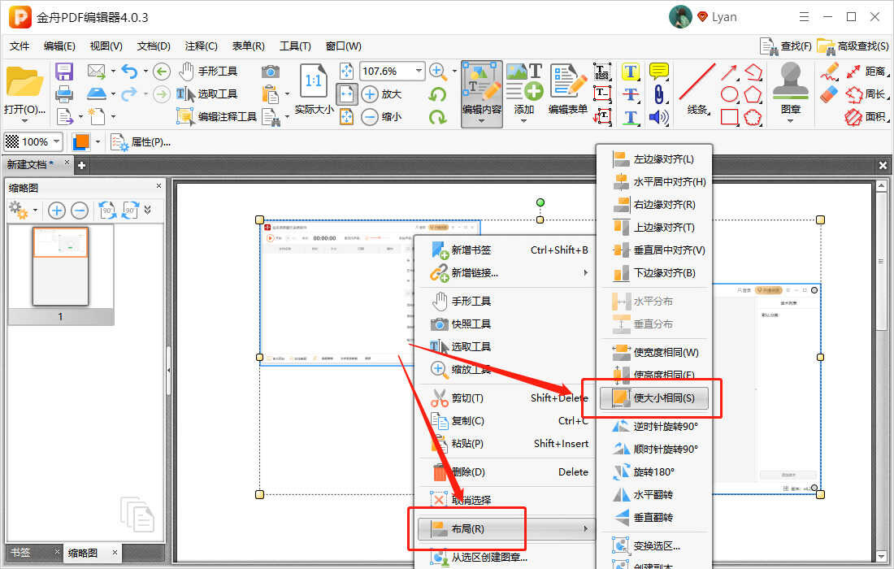
Task: Select the 编辑注释工具 in toolbar
Action: tap(217, 117)
